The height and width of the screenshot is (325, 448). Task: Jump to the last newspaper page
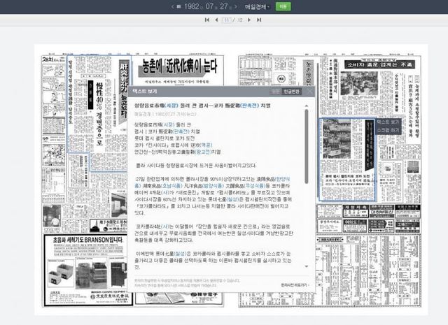coord(258,20)
